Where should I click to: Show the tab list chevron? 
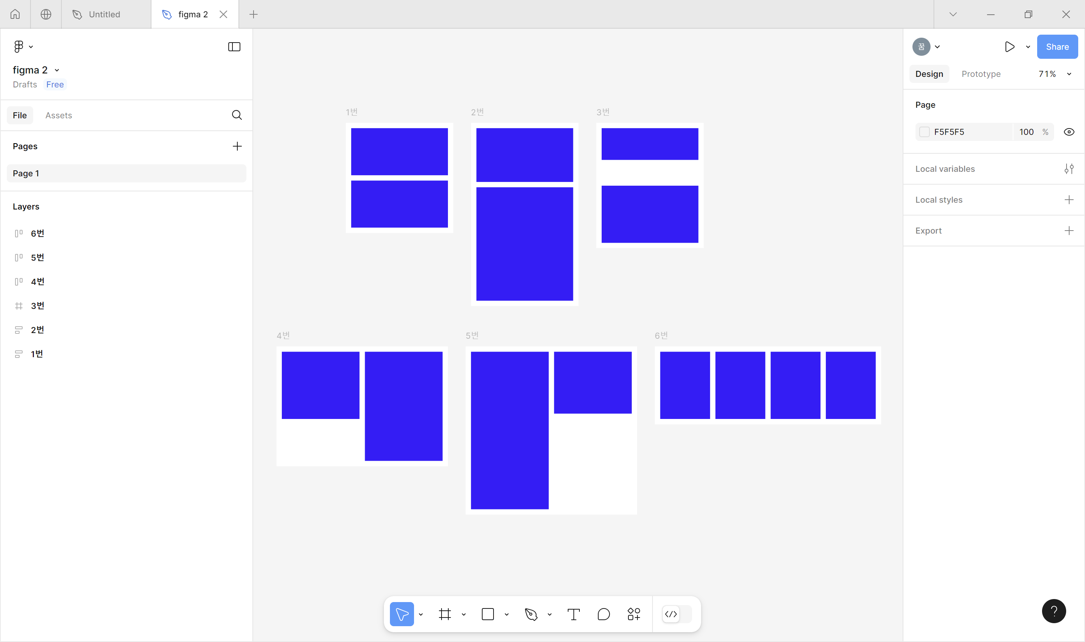pyautogui.click(x=953, y=14)
